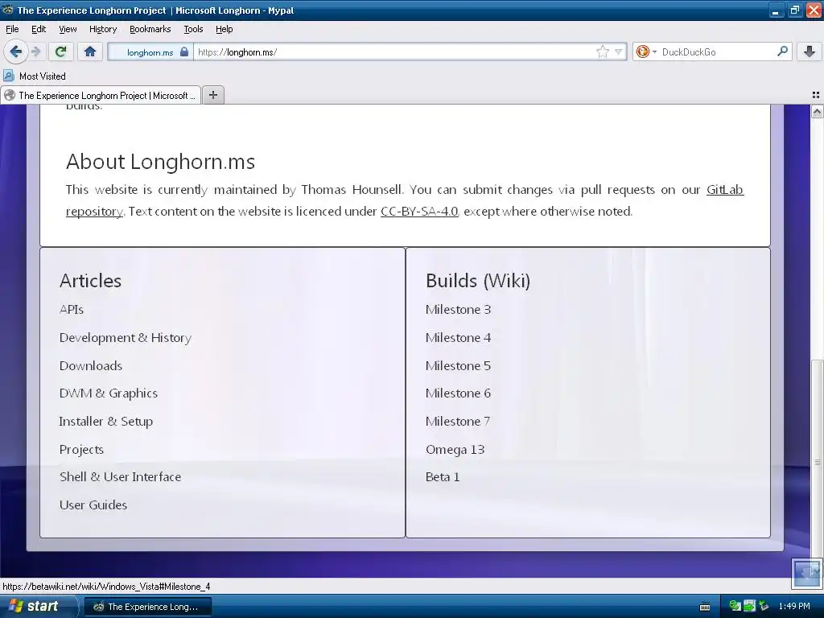Viewport: 824px width, 618px height.
Task: Click the forward arrow navigation button
Action: point(35,51)
